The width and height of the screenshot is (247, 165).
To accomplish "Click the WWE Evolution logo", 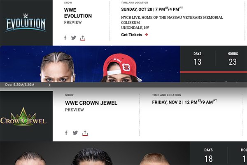I will (26, 23).
